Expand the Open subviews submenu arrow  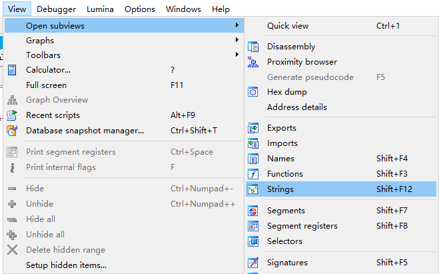(236, 26)
